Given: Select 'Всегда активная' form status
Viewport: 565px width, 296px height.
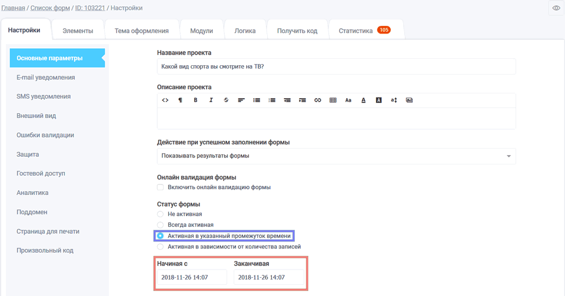Looking at the screenshot, I should 160,225.
